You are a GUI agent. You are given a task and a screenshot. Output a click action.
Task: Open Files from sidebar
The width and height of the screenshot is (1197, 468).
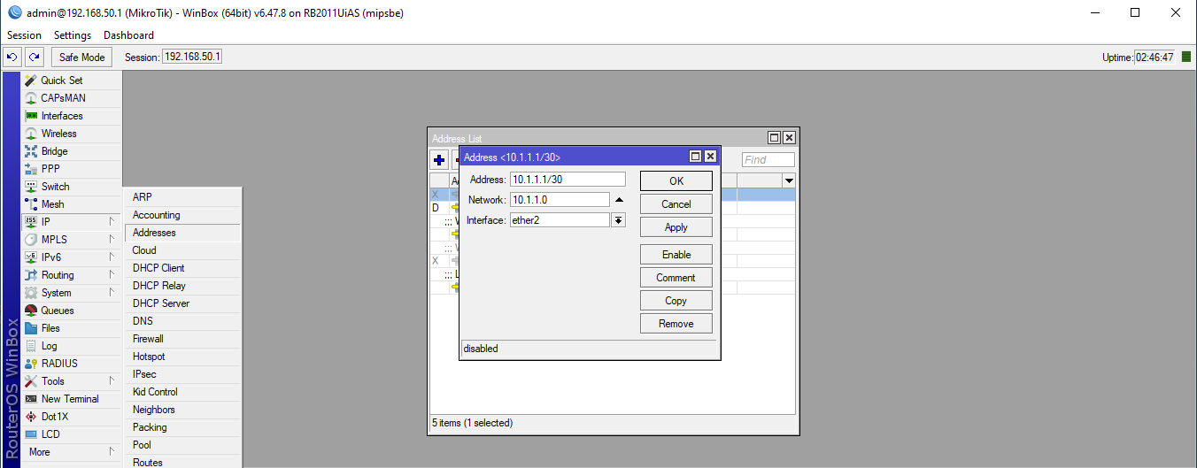tap(71, 328)
